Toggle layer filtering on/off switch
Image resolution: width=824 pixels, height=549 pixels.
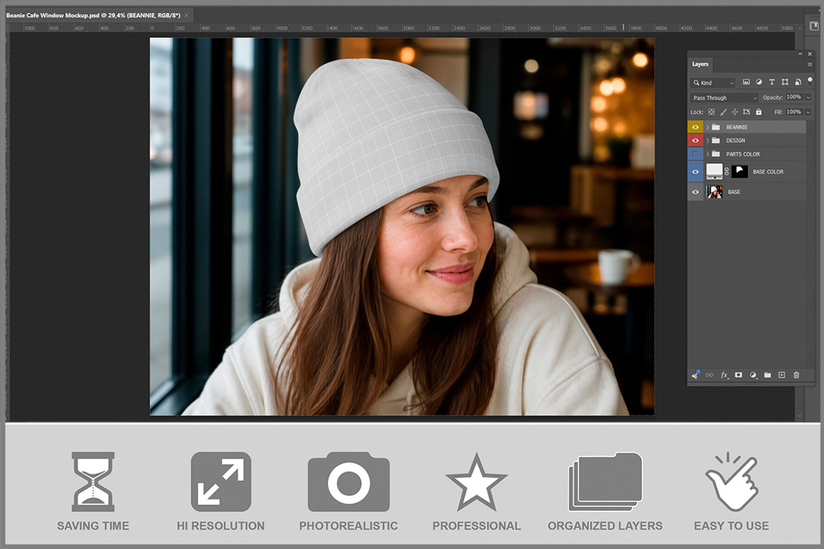[x=810, y=80]
